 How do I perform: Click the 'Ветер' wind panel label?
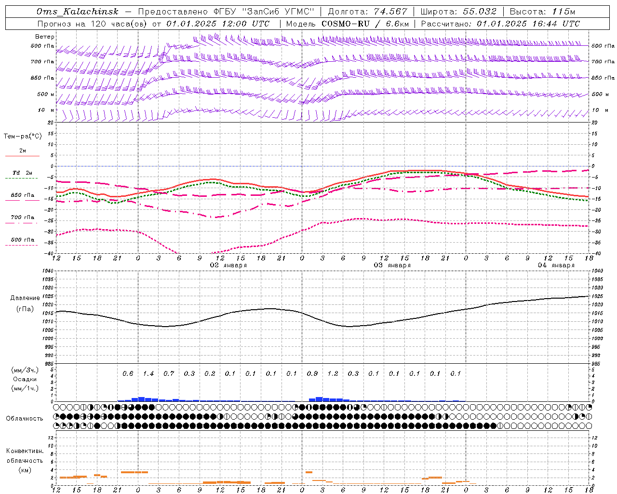pyautogui.click(x=45, y=37)
